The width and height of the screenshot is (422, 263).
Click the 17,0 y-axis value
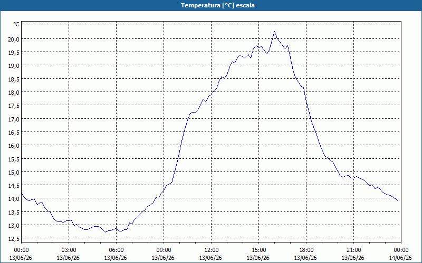pos(14,119)
